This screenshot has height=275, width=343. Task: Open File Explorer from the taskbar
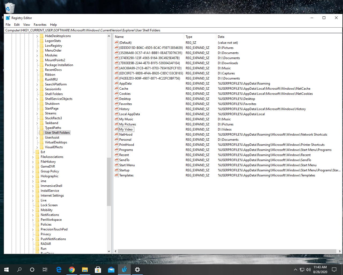tap(85, 270)
